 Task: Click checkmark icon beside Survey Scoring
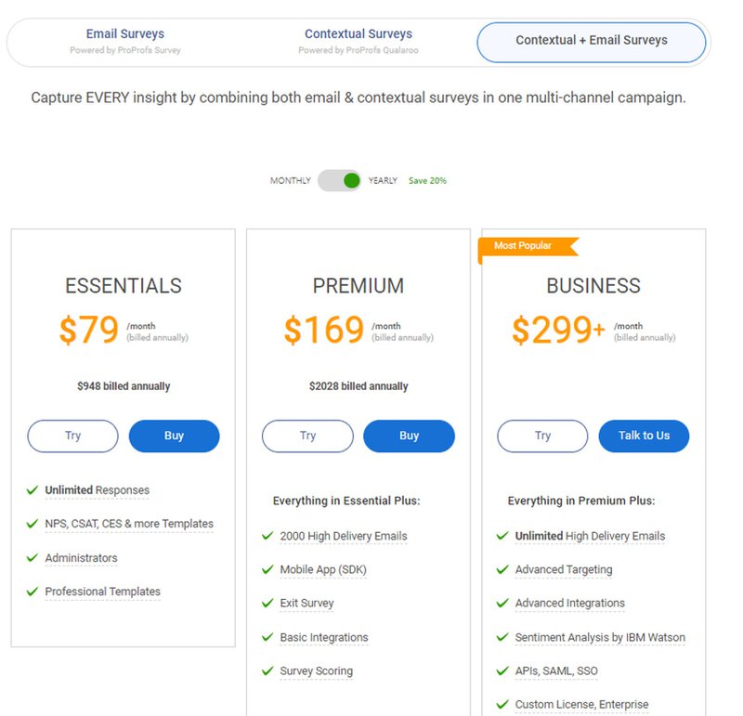[267, 670]
